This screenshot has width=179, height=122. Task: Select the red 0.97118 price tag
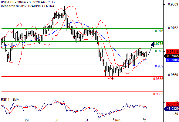[x=172, y=52]
